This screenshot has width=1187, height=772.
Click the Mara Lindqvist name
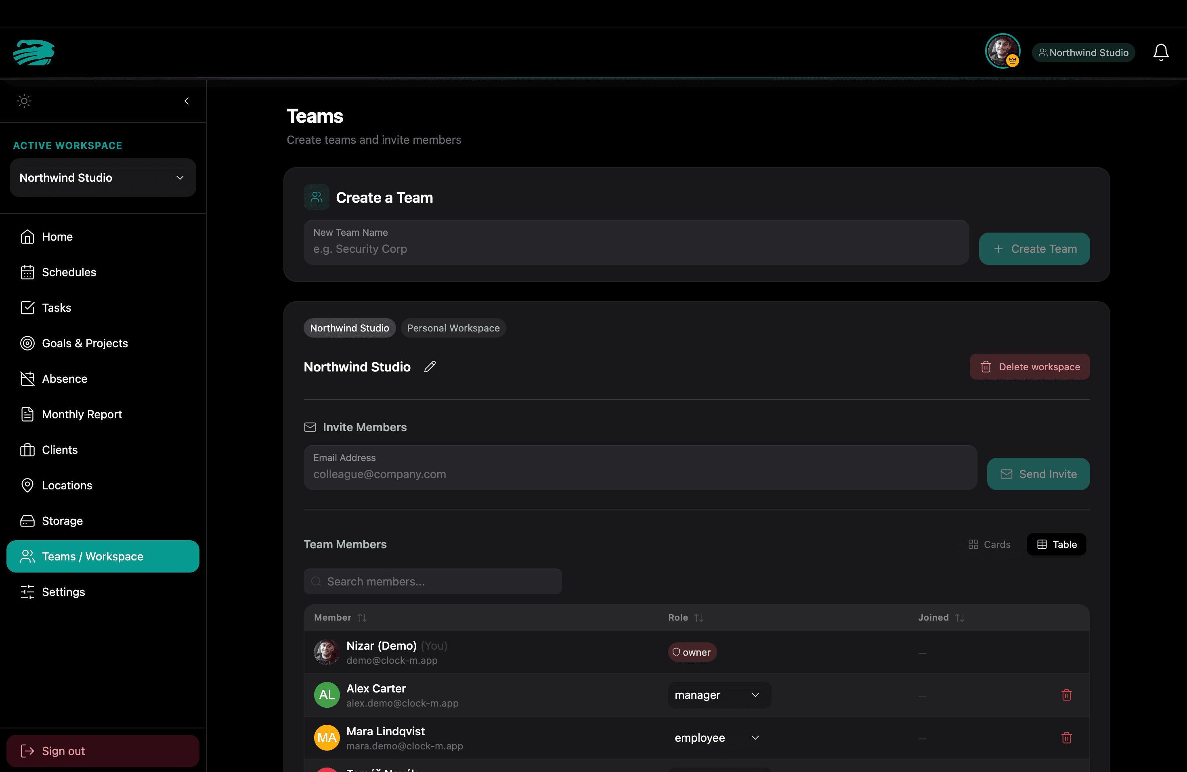386,731
